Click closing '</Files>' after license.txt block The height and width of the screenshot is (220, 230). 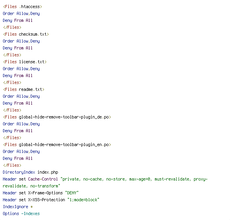click(12, 82)
